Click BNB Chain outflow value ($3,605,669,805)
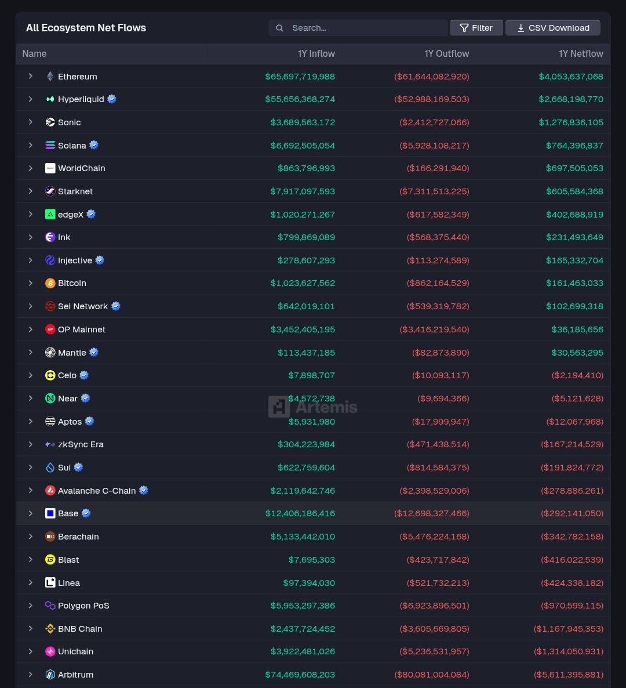 pyautogui.click(x=434, y=629)
